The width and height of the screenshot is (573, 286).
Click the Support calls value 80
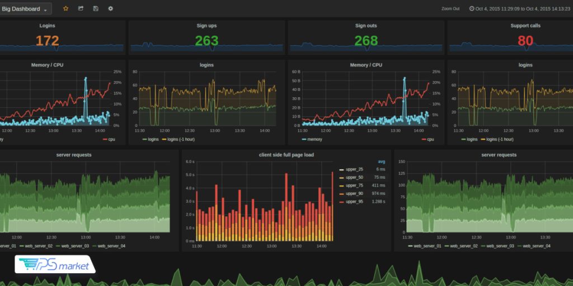pos(525,41)
